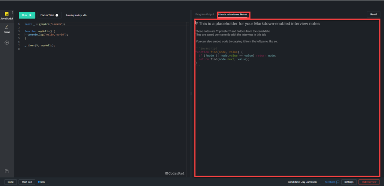Image resolution: width=384 pixels, height=186 pixels.
Task: Click the notes line 'function find(node, value) {'
Action: 219,52
